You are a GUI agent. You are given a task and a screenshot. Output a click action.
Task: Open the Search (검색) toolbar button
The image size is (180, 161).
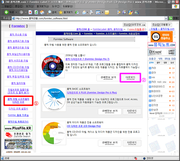(x=51, y=12)
